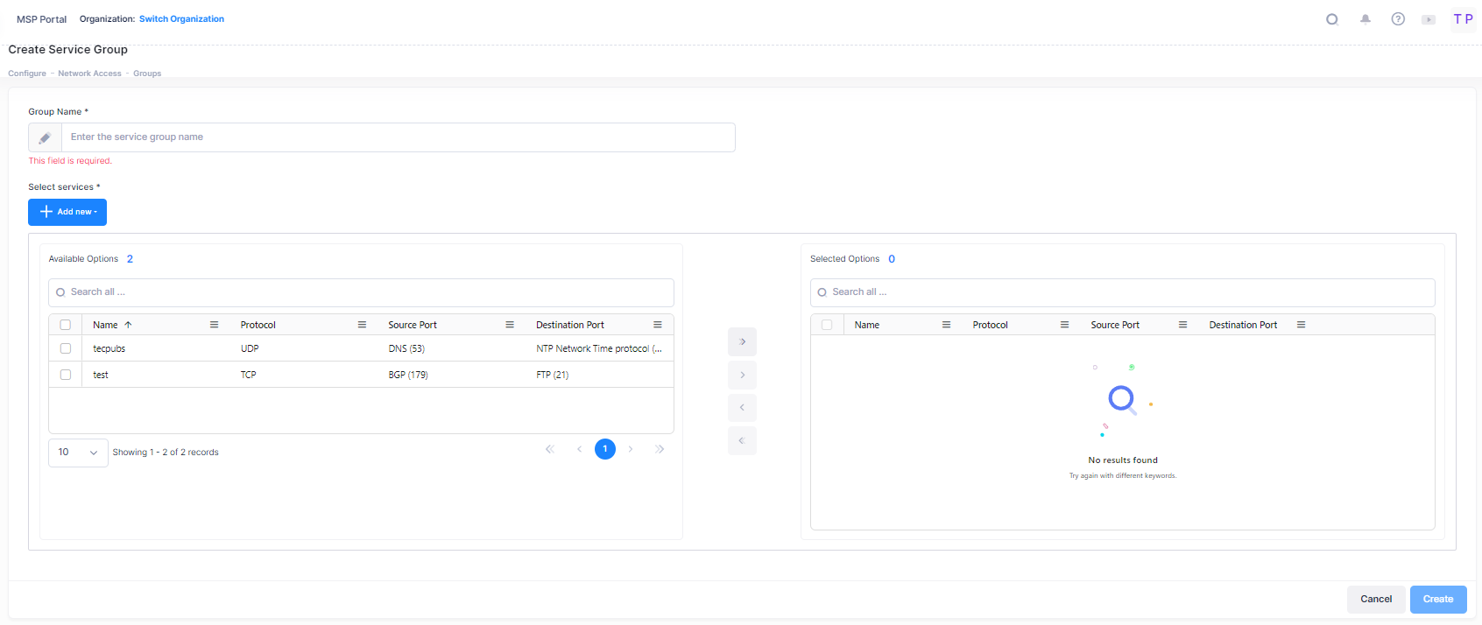Viewport: 1482px width, 625px height.
Task: Open Destination Port column menu in Available Options
Action: 657,325
